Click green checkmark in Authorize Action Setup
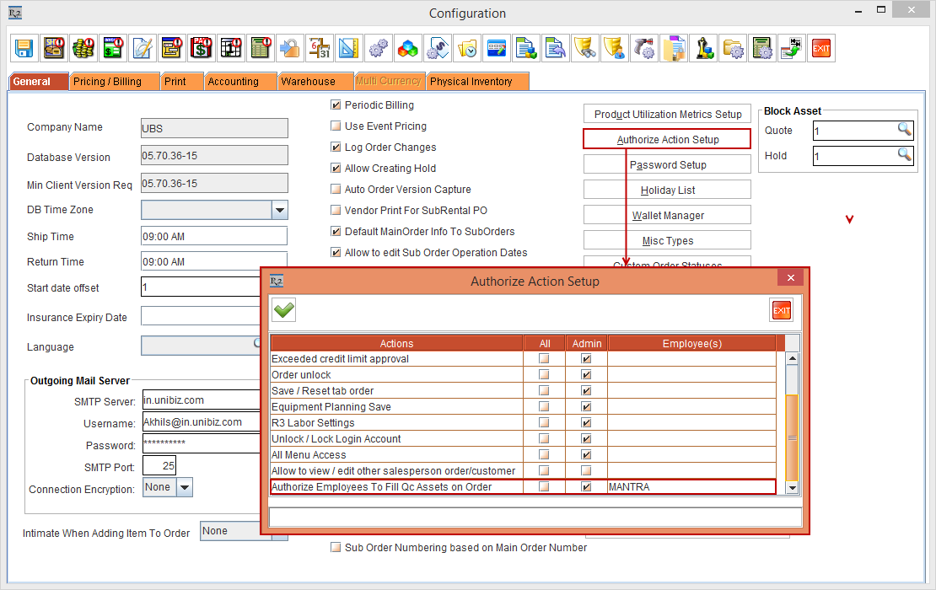936x590 pixels. (284, 310)
